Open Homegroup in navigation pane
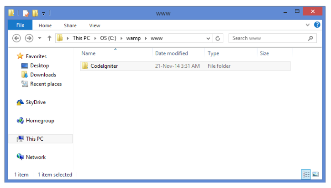The width and height of the screenshot is (331, 188). coord(40,121)
